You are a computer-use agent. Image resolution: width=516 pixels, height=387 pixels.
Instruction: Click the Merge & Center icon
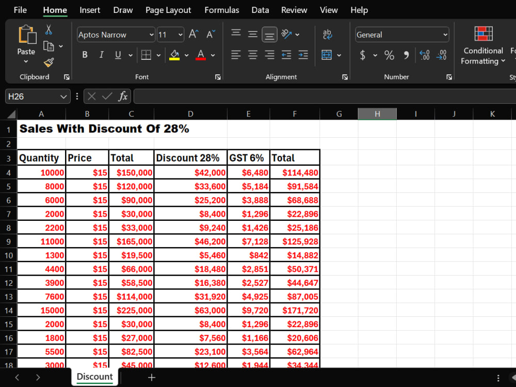327,55
